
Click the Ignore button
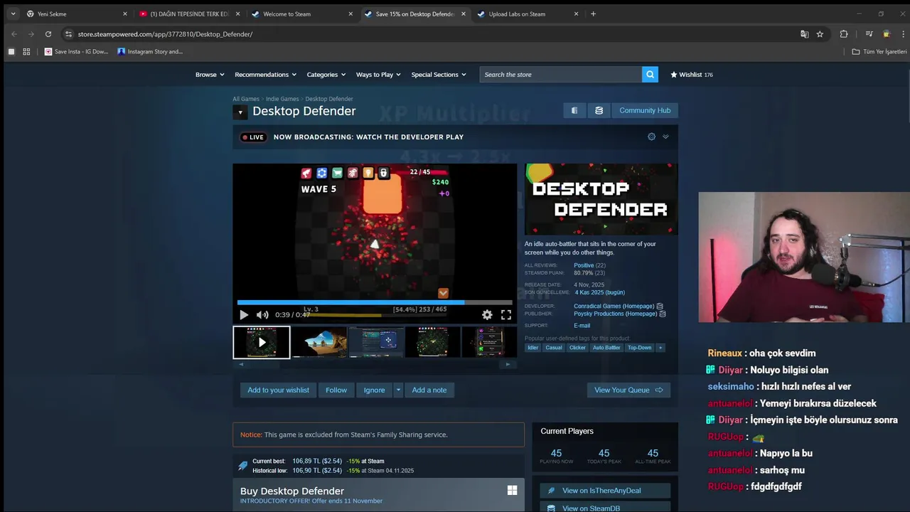[x=374, y=390]
